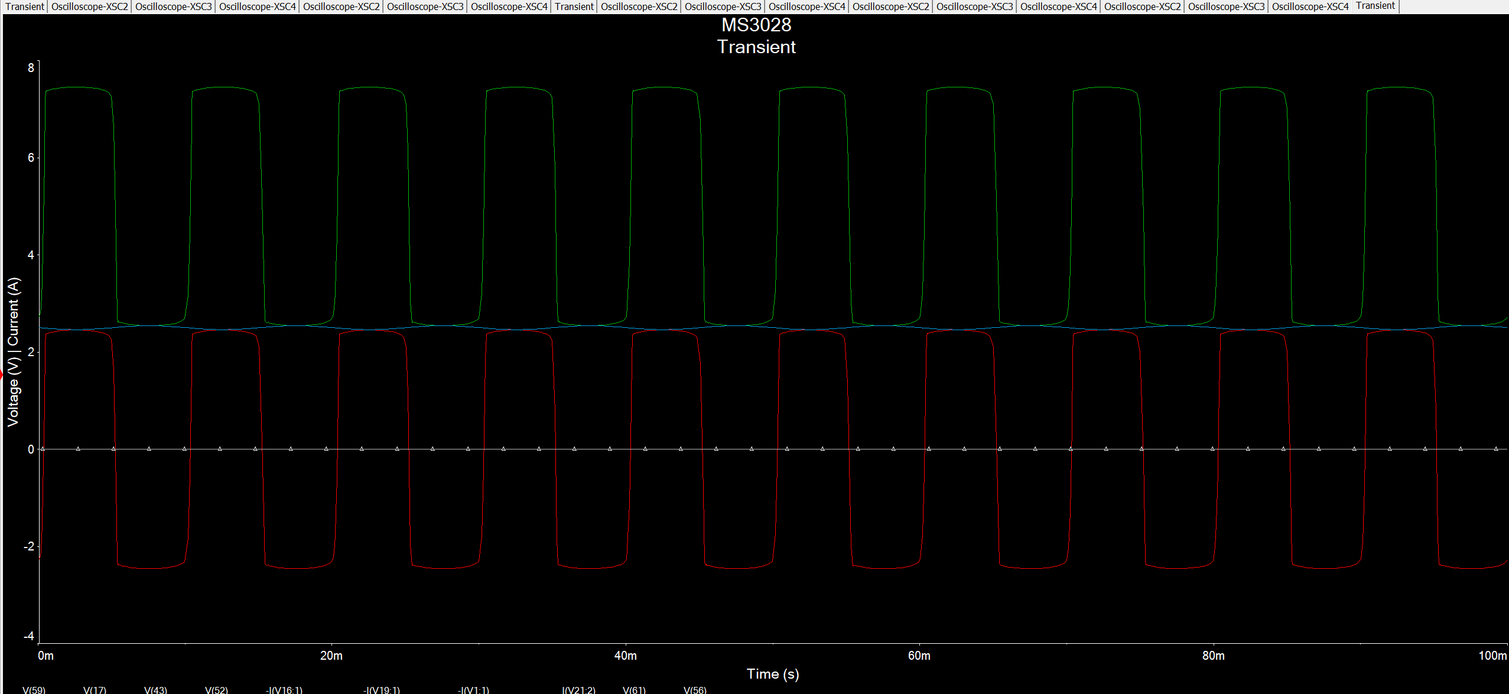Click the 40m tick label on time axis

[x=626, y=656]
